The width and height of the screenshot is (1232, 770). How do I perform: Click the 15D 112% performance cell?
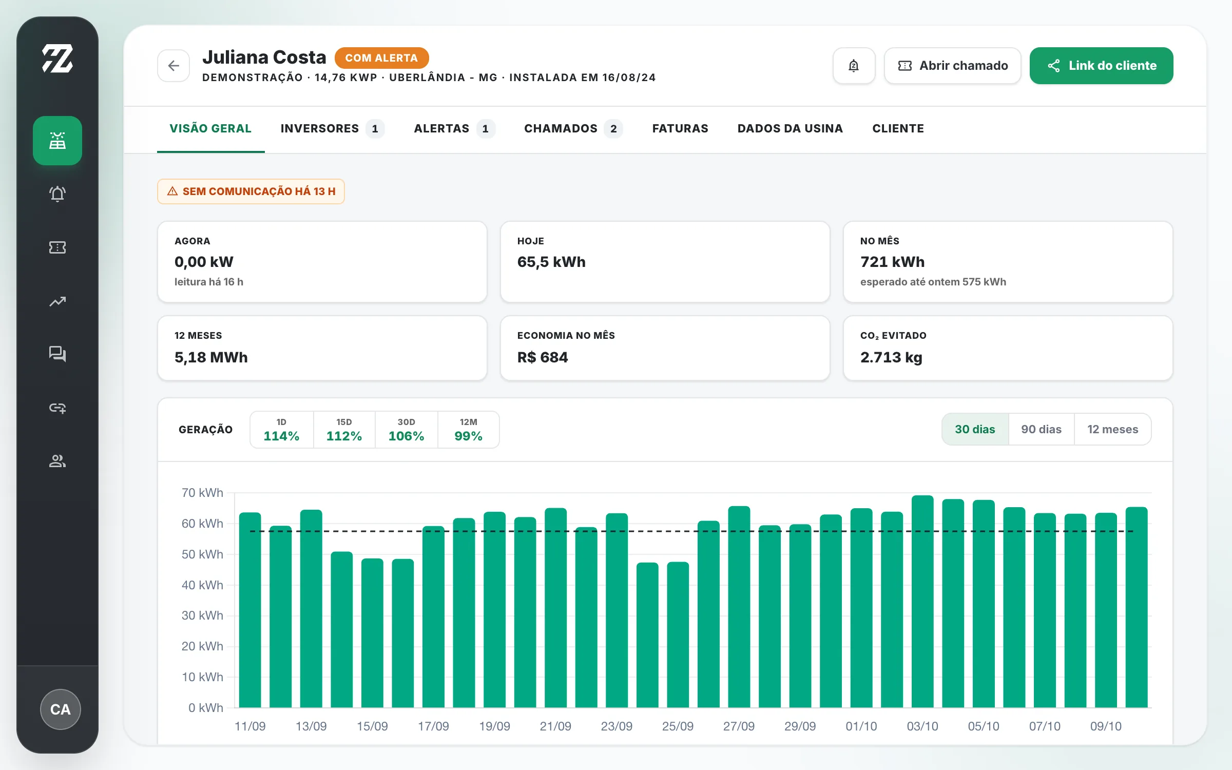[344, 430]
